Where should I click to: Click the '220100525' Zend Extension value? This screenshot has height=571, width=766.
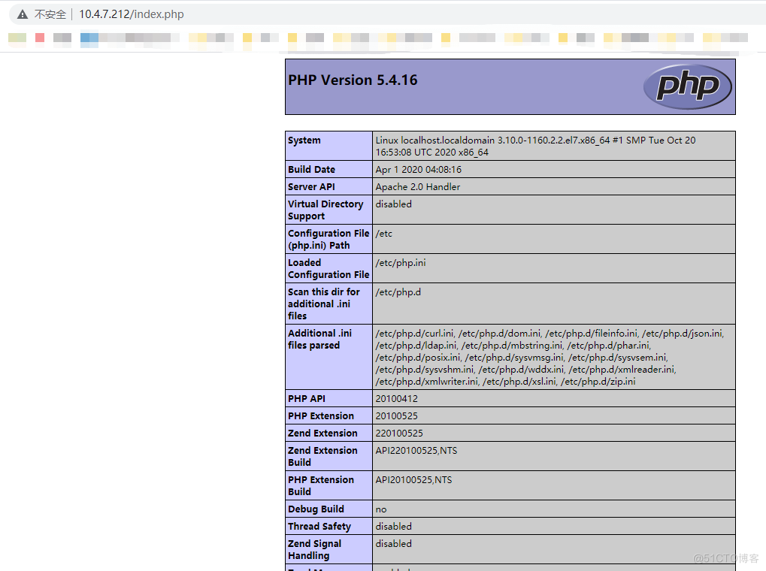coord(399,434)
